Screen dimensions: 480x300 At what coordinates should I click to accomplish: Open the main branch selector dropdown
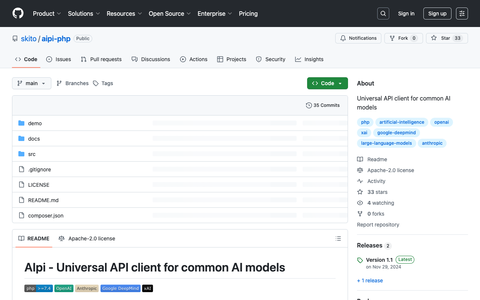coord(31,83)
